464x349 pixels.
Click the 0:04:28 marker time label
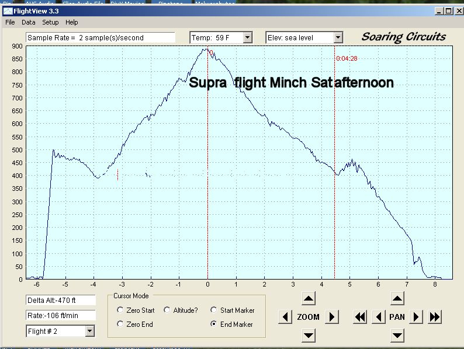347,58
